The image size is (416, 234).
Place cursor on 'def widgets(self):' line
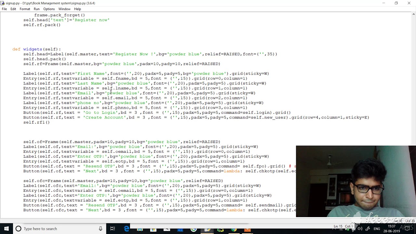pos(37,49)
